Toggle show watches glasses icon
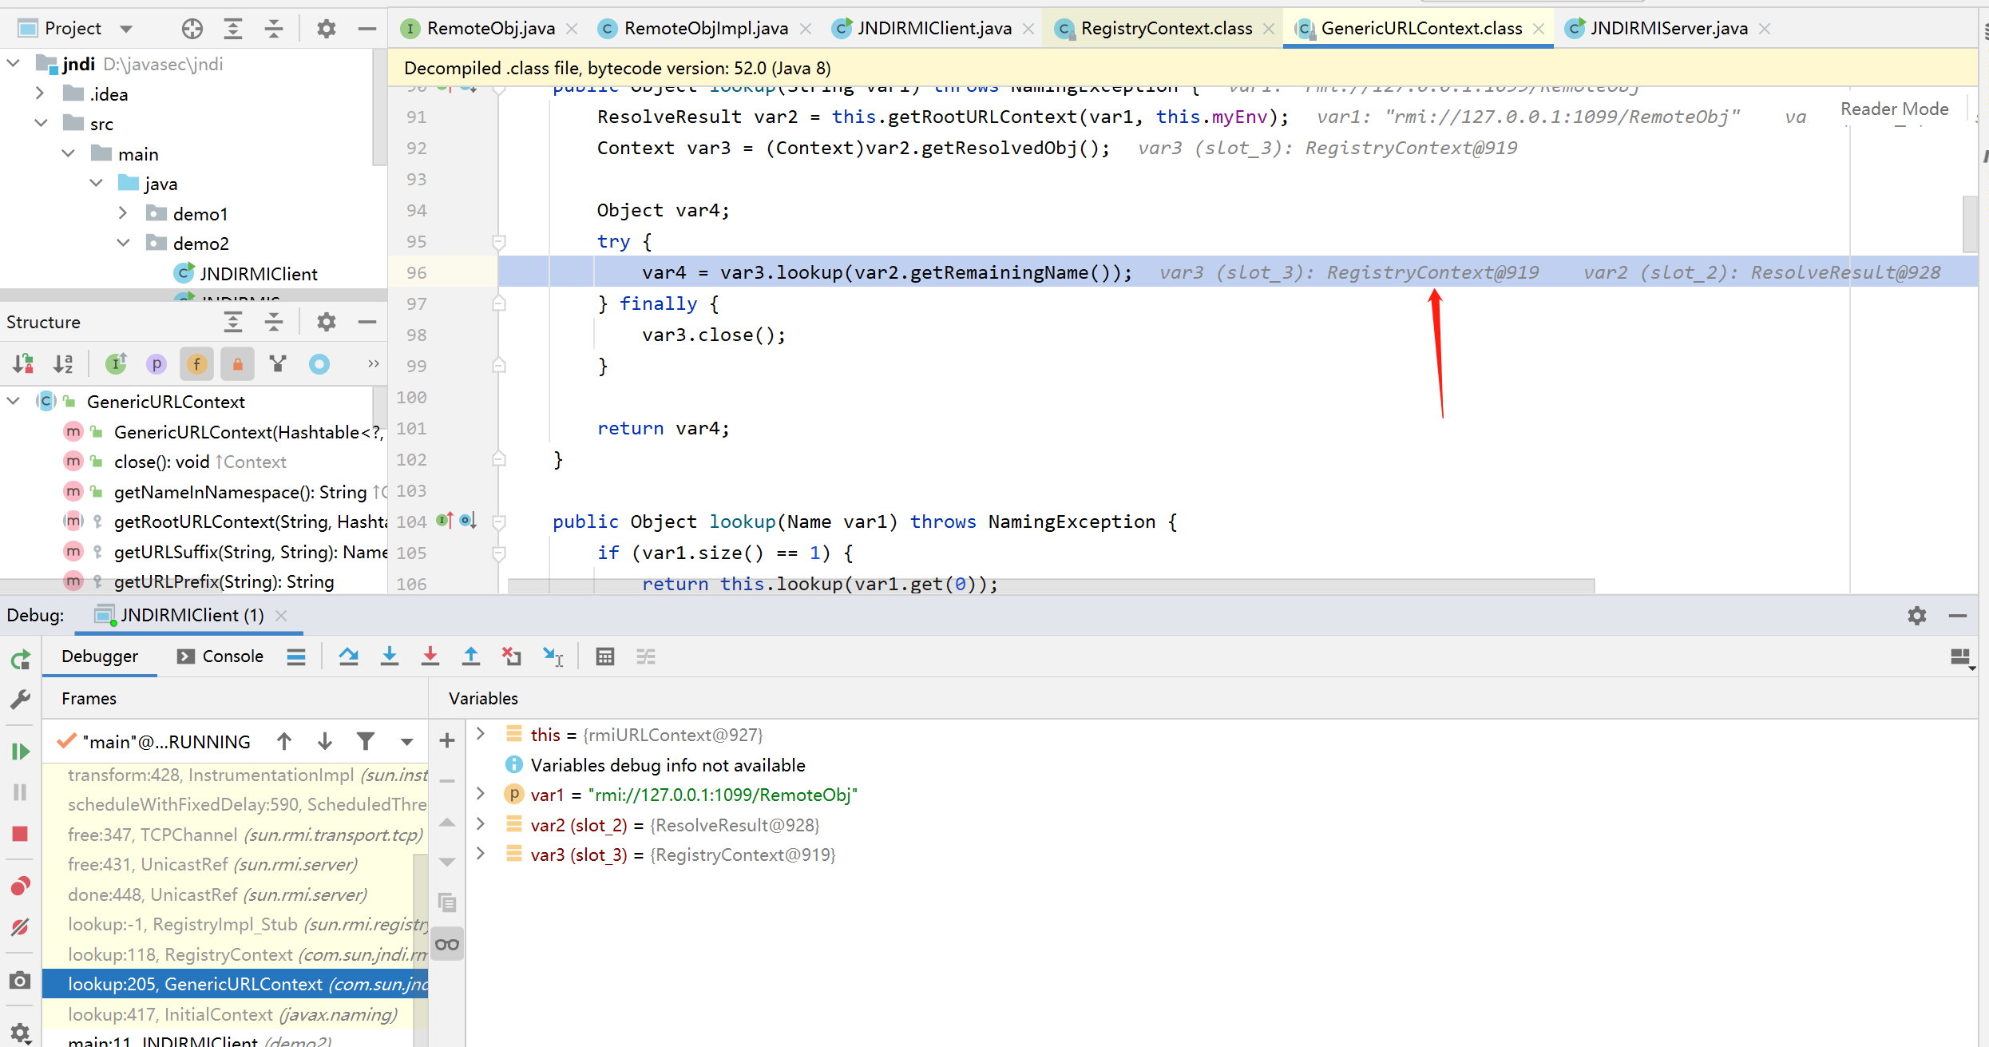The image size is (1989, 1047). coord(447,945)
